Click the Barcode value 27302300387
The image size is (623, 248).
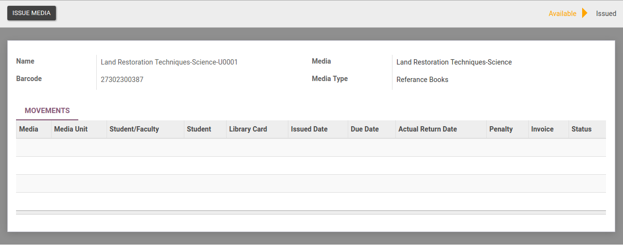coord(122,80)
